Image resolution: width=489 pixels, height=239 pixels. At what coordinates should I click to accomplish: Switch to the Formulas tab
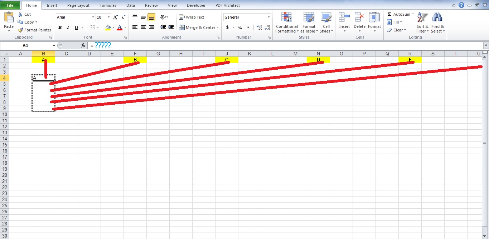(x=108, y=5)
